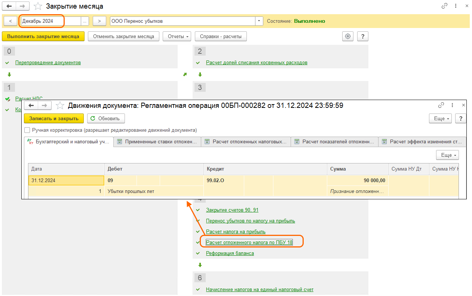
Task: Go to previous month arrow button
Action: 10,21
